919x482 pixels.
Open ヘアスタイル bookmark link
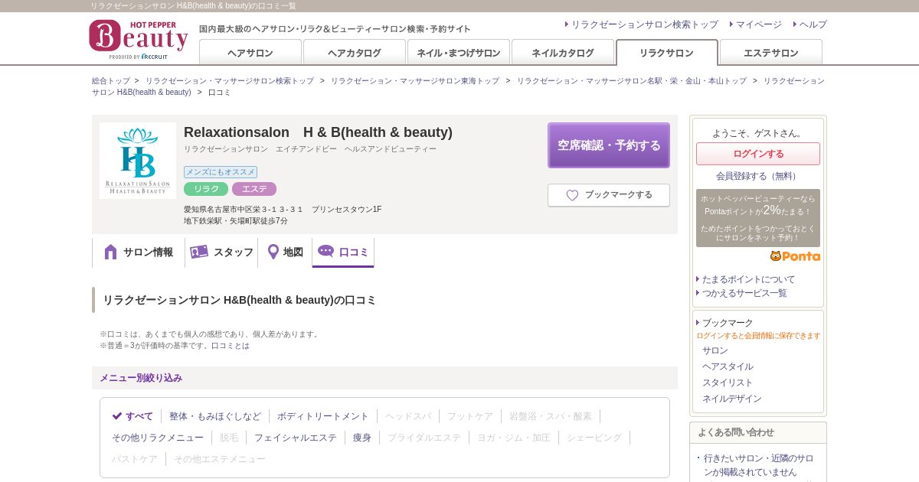tap(728, 366)
